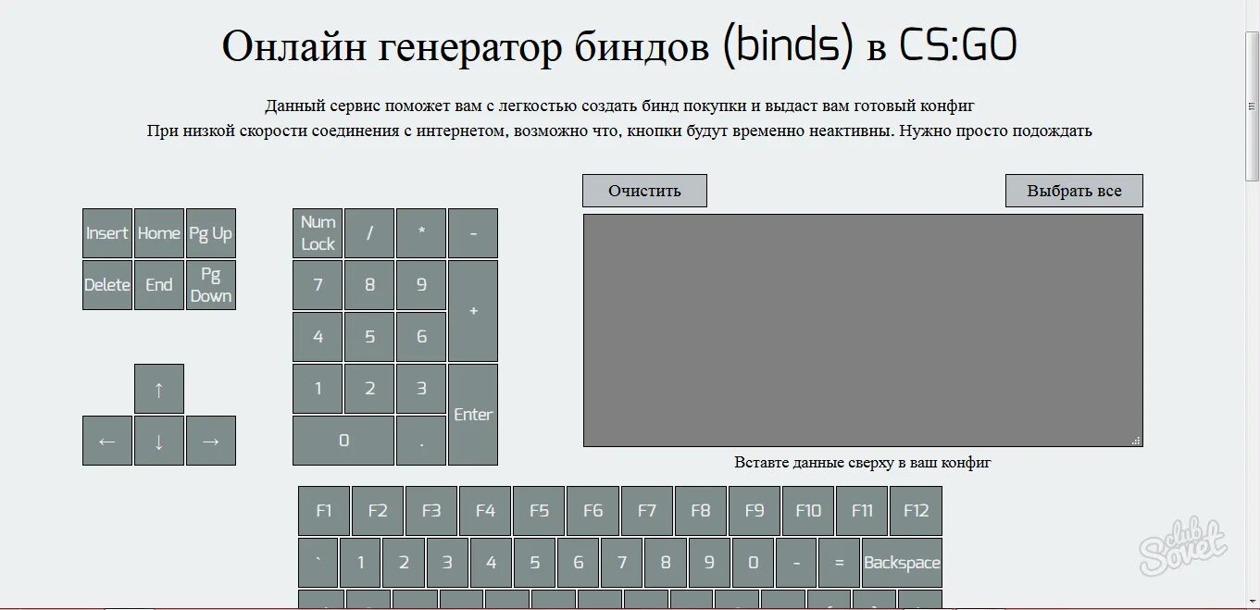This screenshot has width=1260, height=610.
Task: Click the main keyboard minus key
Action: (796, 563)
